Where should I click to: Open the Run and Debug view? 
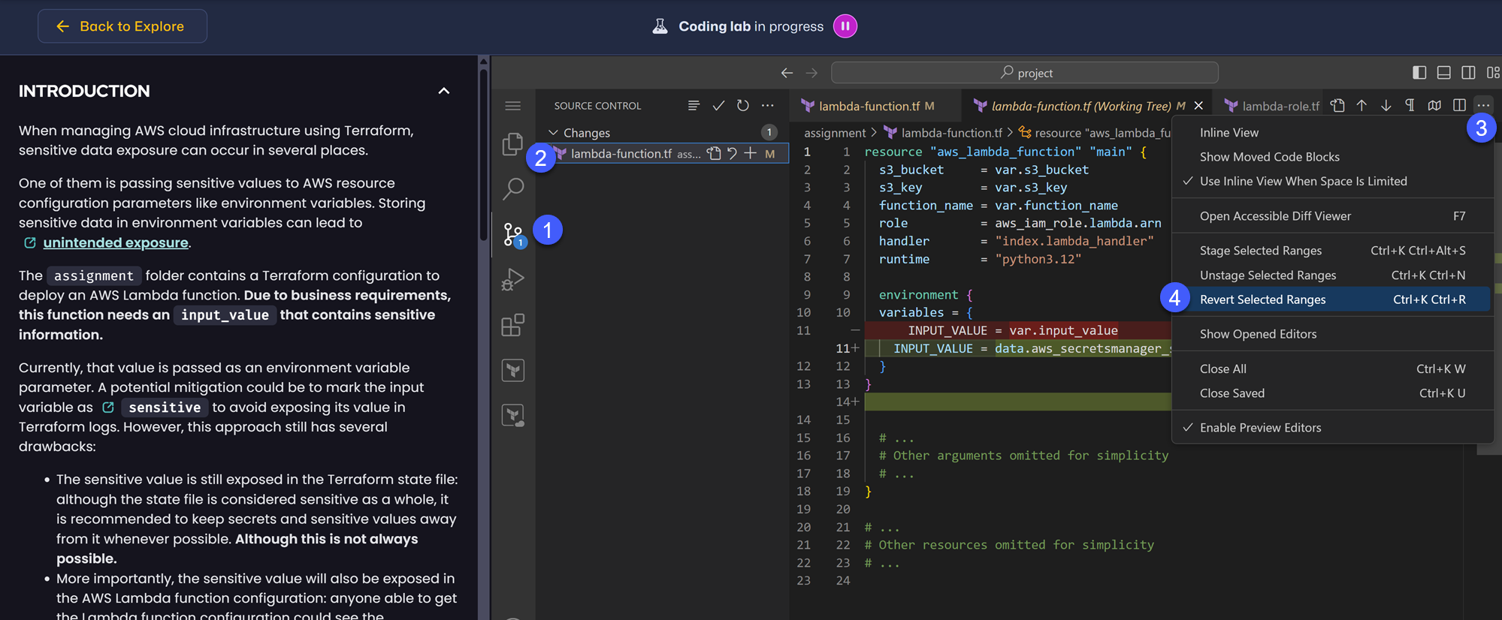(513, 280)
